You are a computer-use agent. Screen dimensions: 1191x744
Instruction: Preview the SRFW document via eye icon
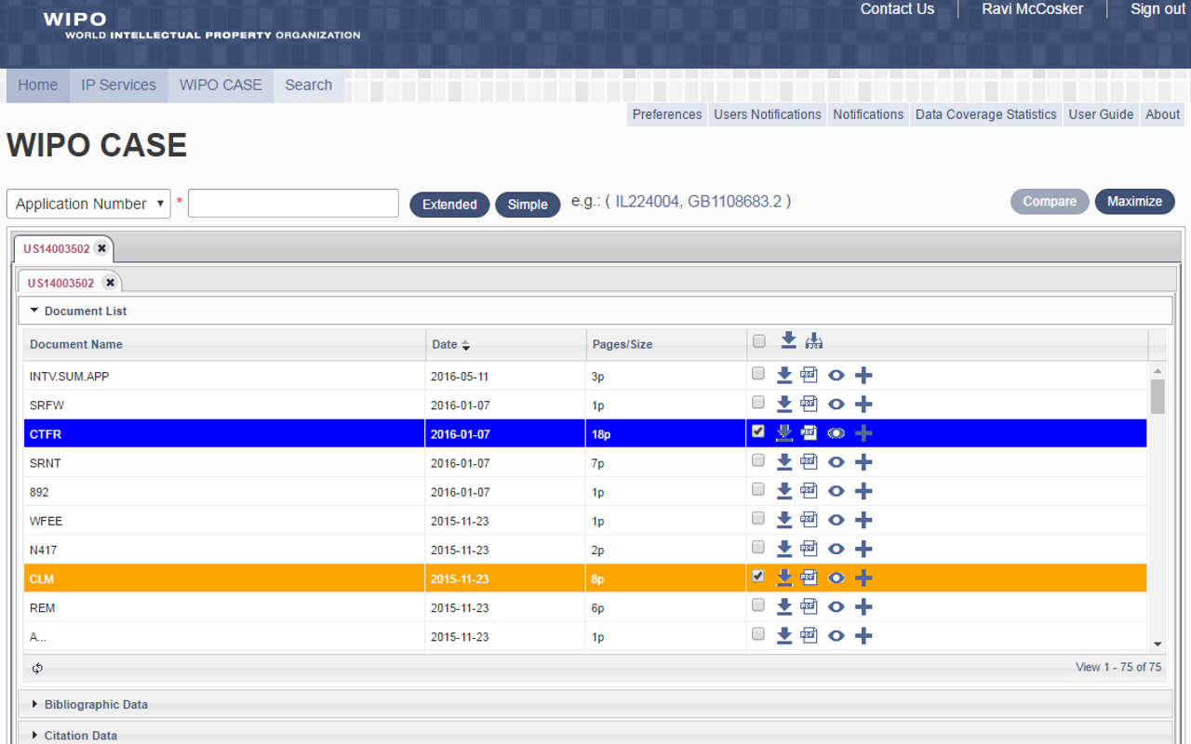[x=836, y=405]
